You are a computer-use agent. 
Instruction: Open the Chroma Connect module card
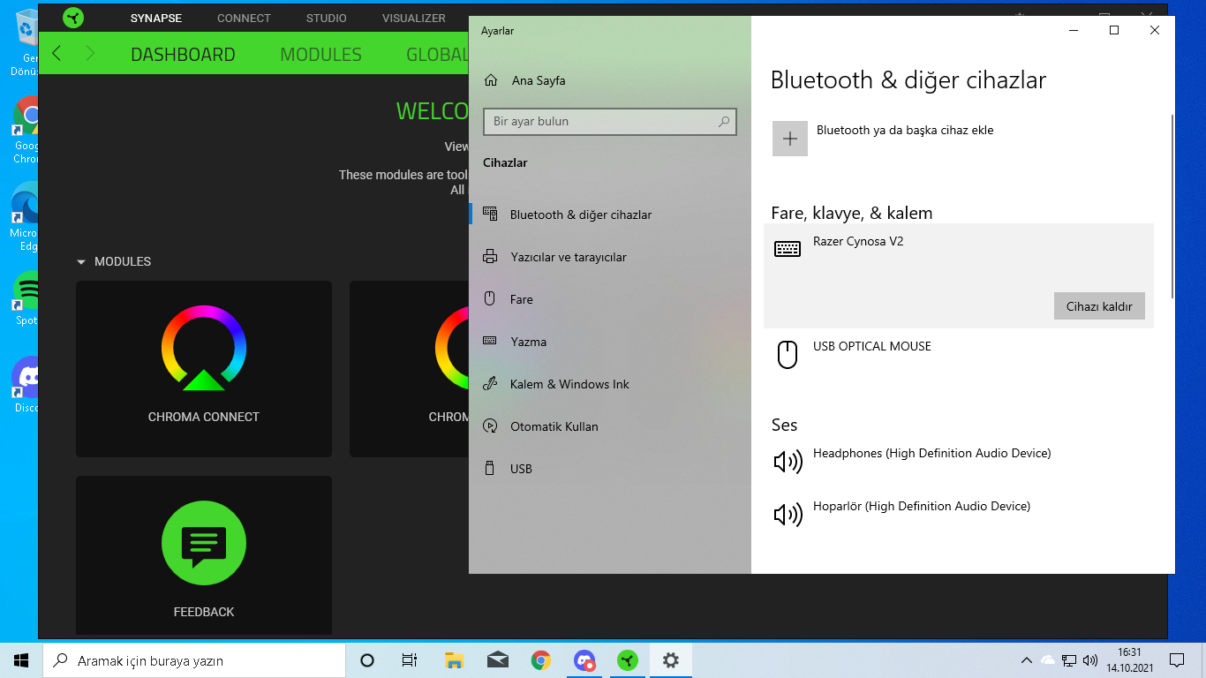coord(204,369)
